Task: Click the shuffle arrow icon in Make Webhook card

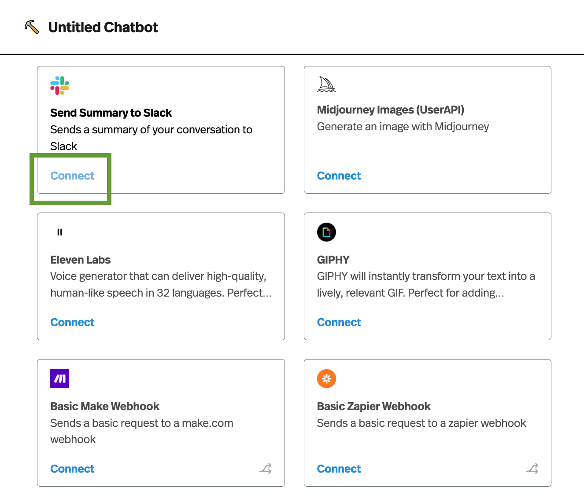Action: point(265,468)
